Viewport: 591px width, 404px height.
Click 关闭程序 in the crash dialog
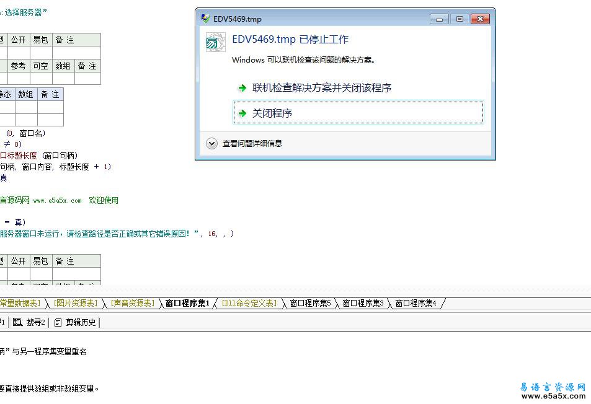(358, 113)
